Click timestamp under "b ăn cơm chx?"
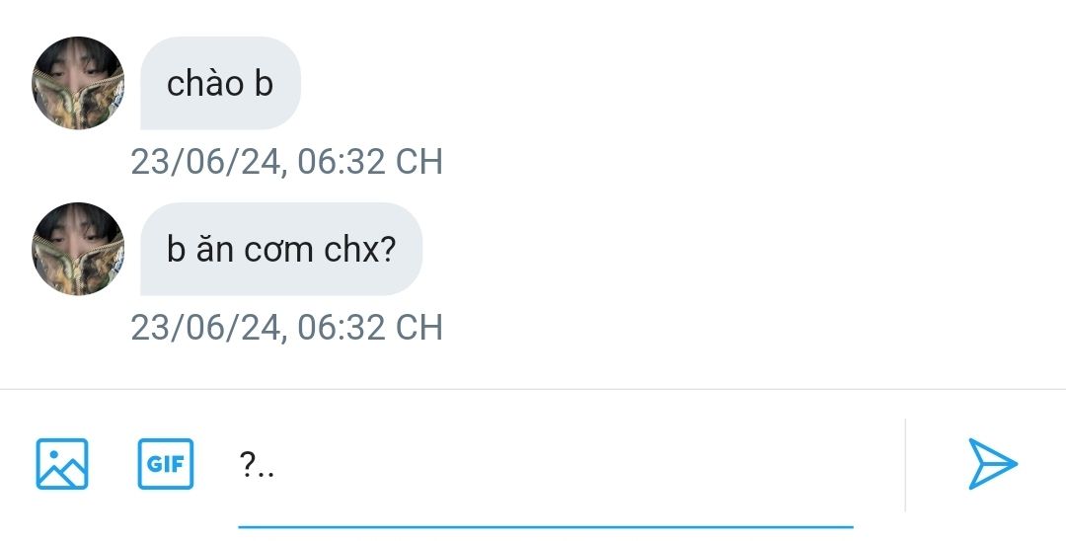Screen dimensions: 1066x541 click(x=286, y=327)
